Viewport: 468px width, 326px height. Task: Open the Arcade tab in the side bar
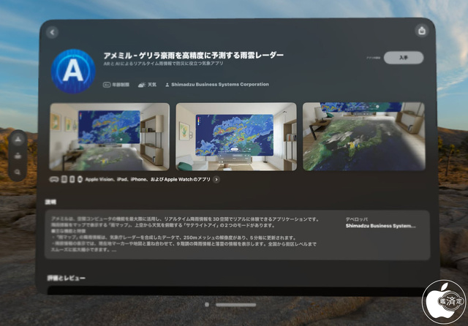coord(18,156)
